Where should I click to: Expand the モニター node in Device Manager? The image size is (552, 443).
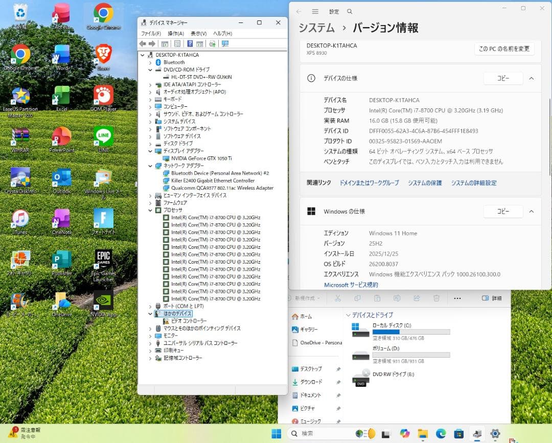[x=150, y=336]
